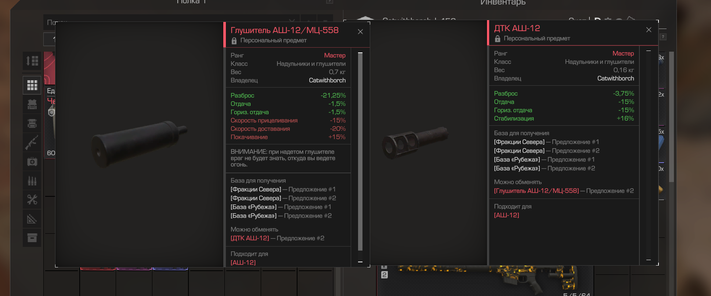Filter by attachments wrench and screwdriver icon
Viewport: 711px width, 296px height.
point(32,200)
